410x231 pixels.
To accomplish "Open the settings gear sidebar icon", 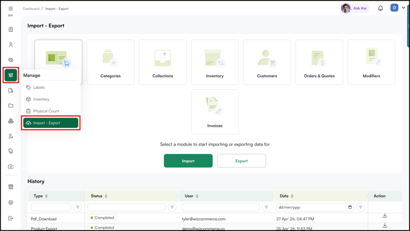I will pyautogui.click(x=11, y=202).
